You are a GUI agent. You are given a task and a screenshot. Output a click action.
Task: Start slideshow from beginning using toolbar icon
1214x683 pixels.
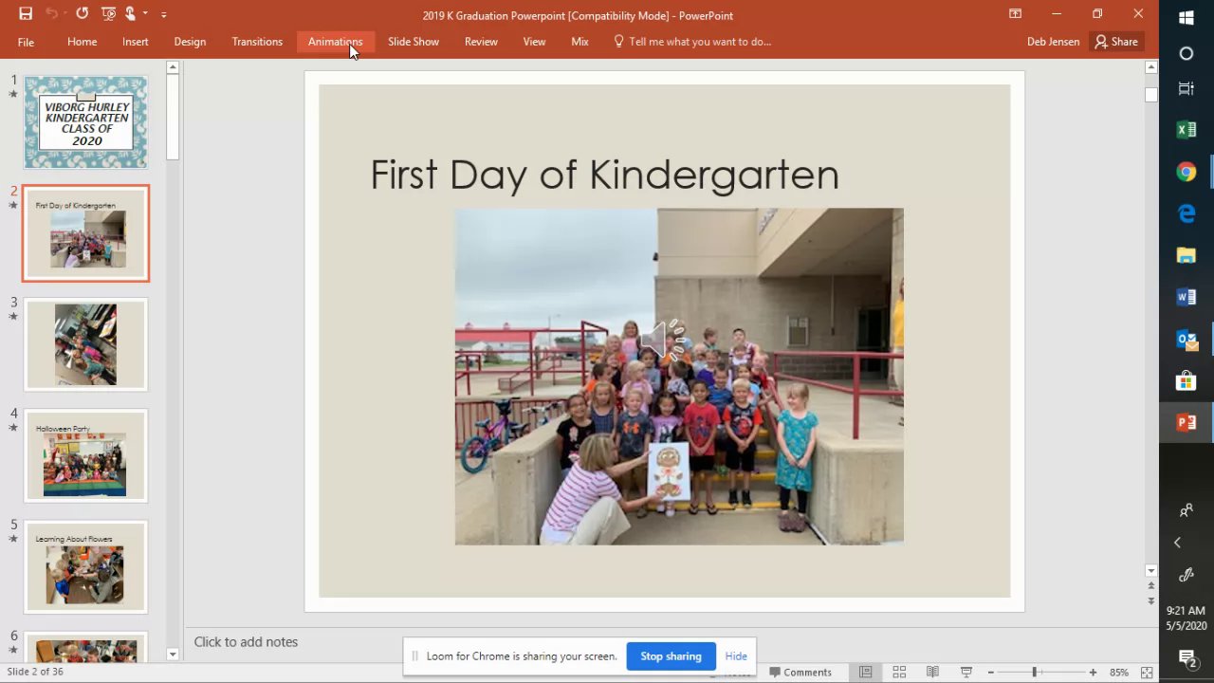point(108,14)
